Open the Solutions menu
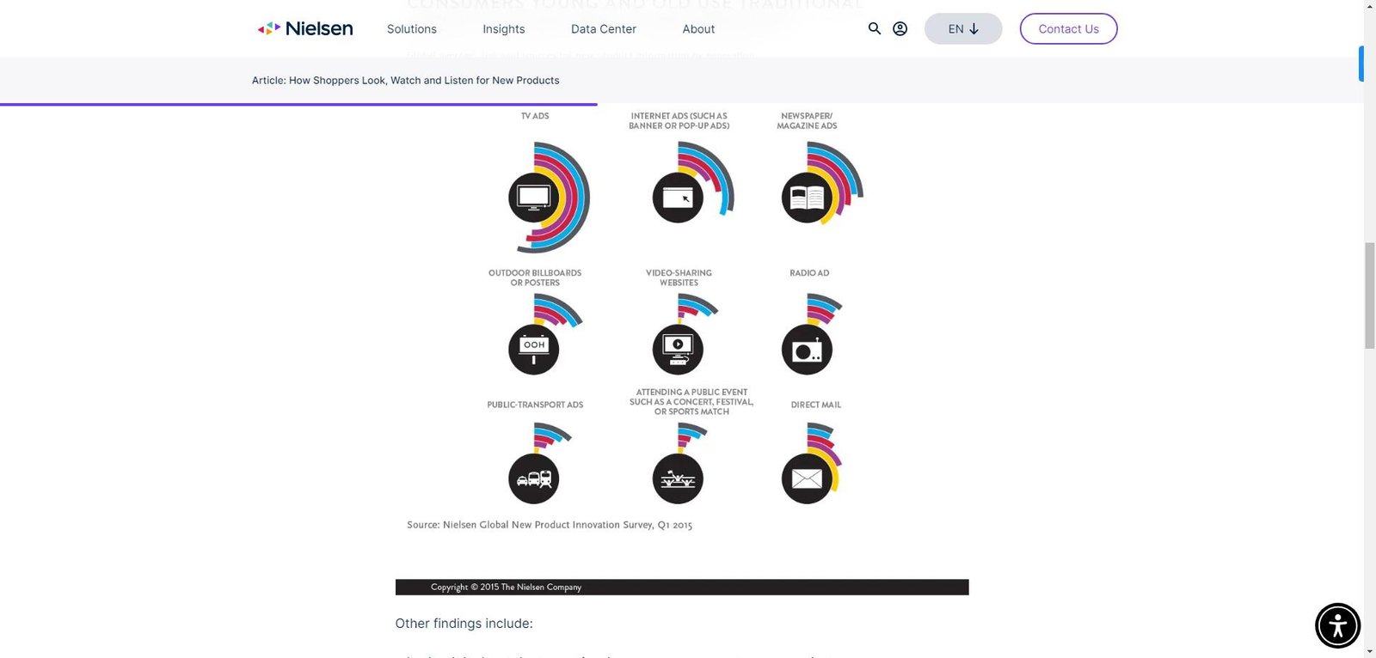The height and width of the screenshot is (658, 1376). pyautogui.click(x=412, y=29)
